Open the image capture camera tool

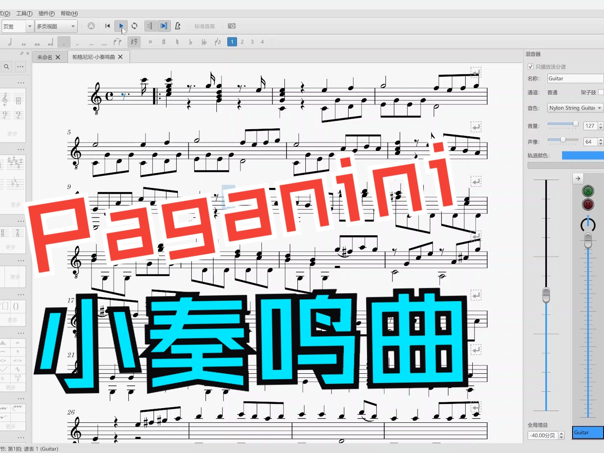[232, 26]
